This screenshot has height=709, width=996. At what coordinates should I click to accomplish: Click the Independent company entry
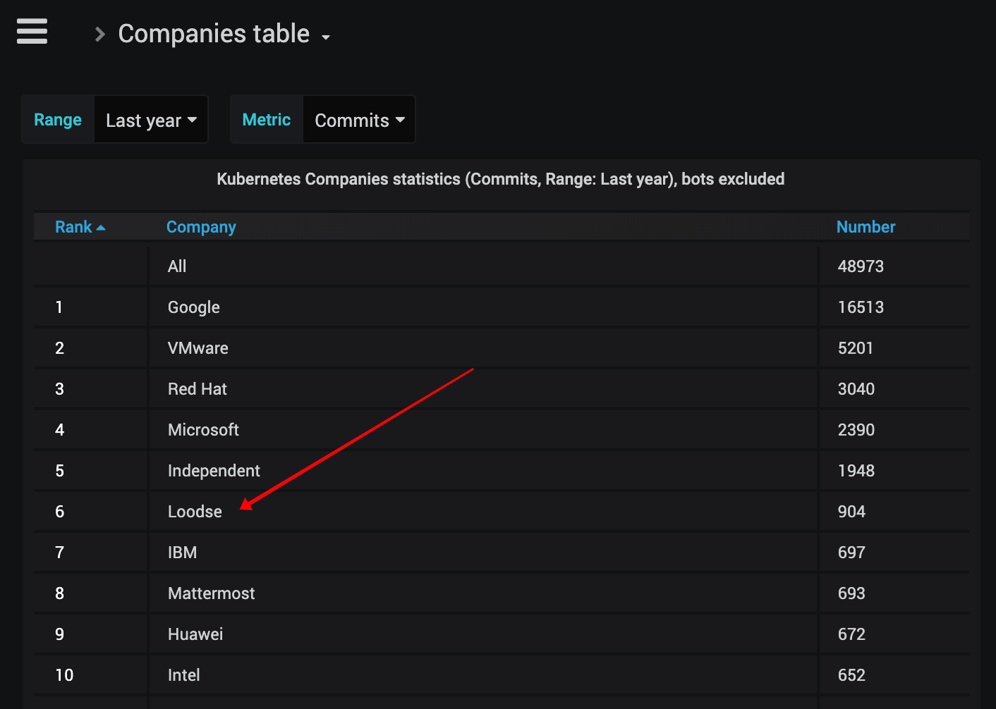pos(214,470)
